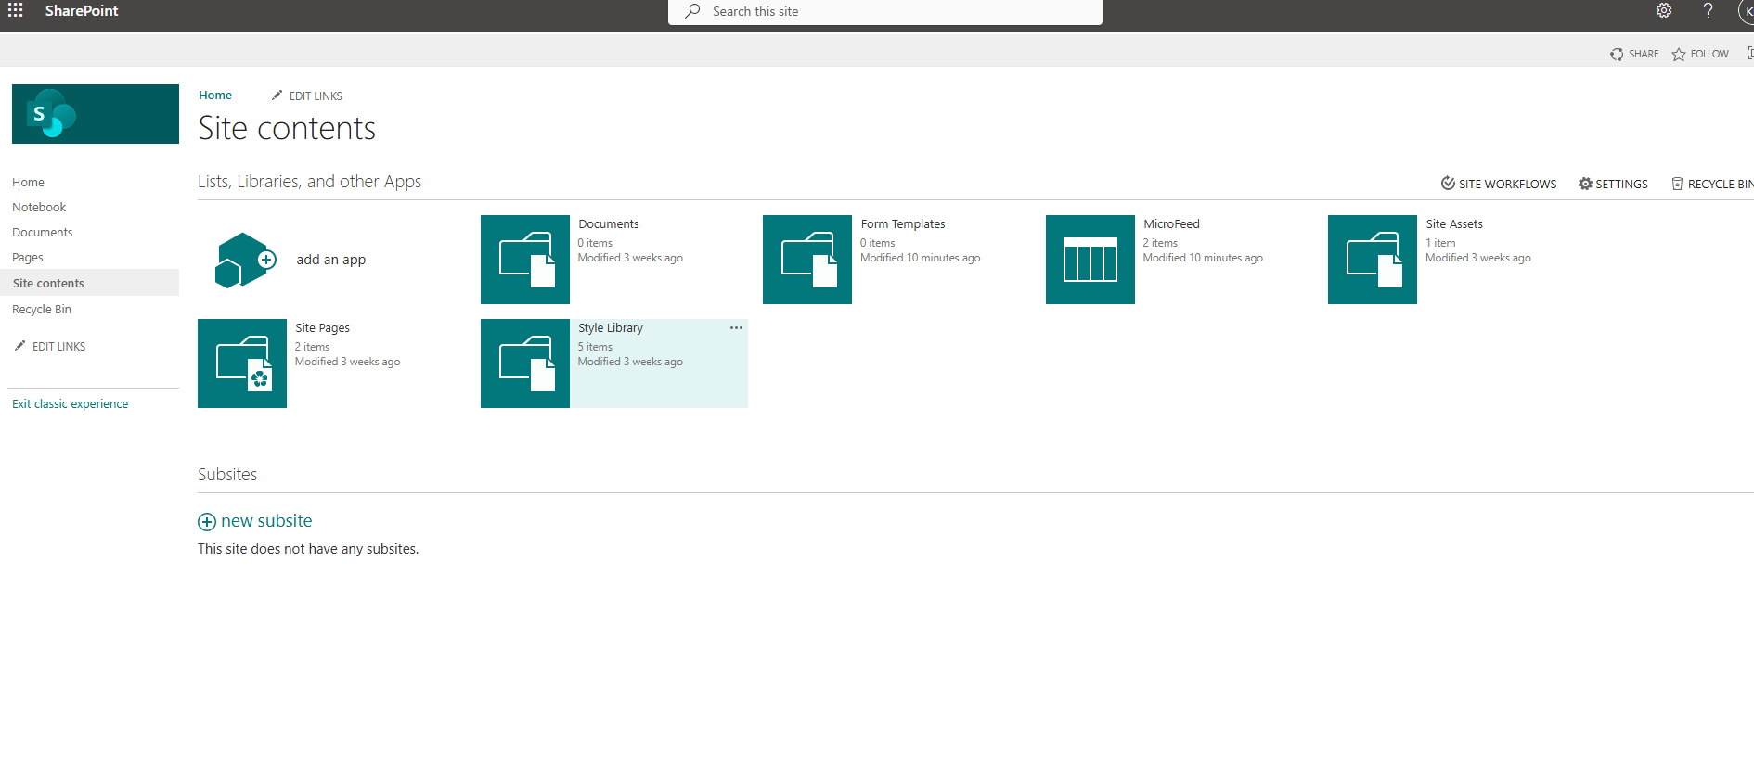The width and height of the screenshot is (1754, 765).
Task: Click the FOLLOW button text
Action: 1709,55
